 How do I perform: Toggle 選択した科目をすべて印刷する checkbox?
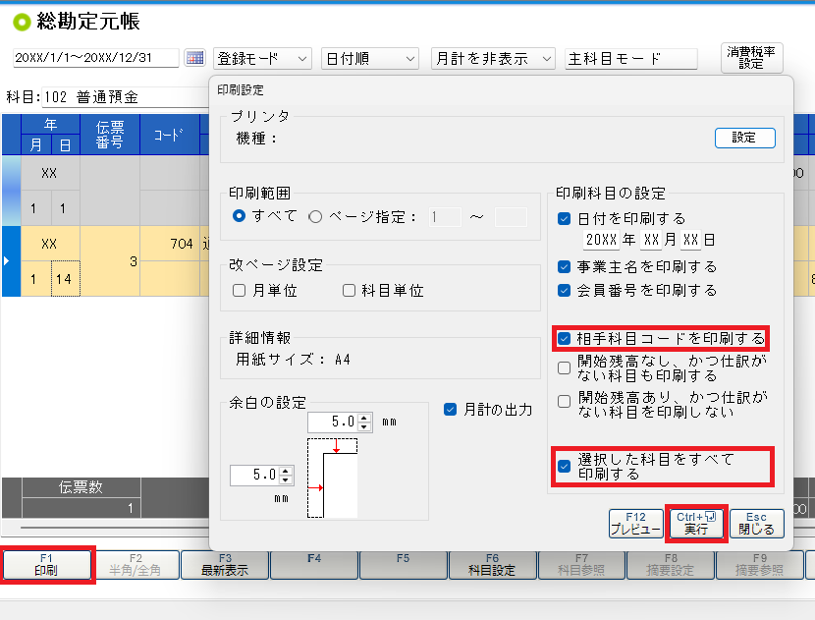[x=564, y=466]
